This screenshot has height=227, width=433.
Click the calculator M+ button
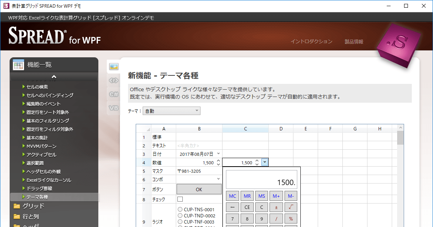coord(276,196)
